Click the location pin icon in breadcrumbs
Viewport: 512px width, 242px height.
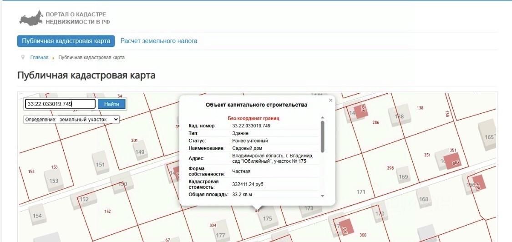click(x=23, y=57)
